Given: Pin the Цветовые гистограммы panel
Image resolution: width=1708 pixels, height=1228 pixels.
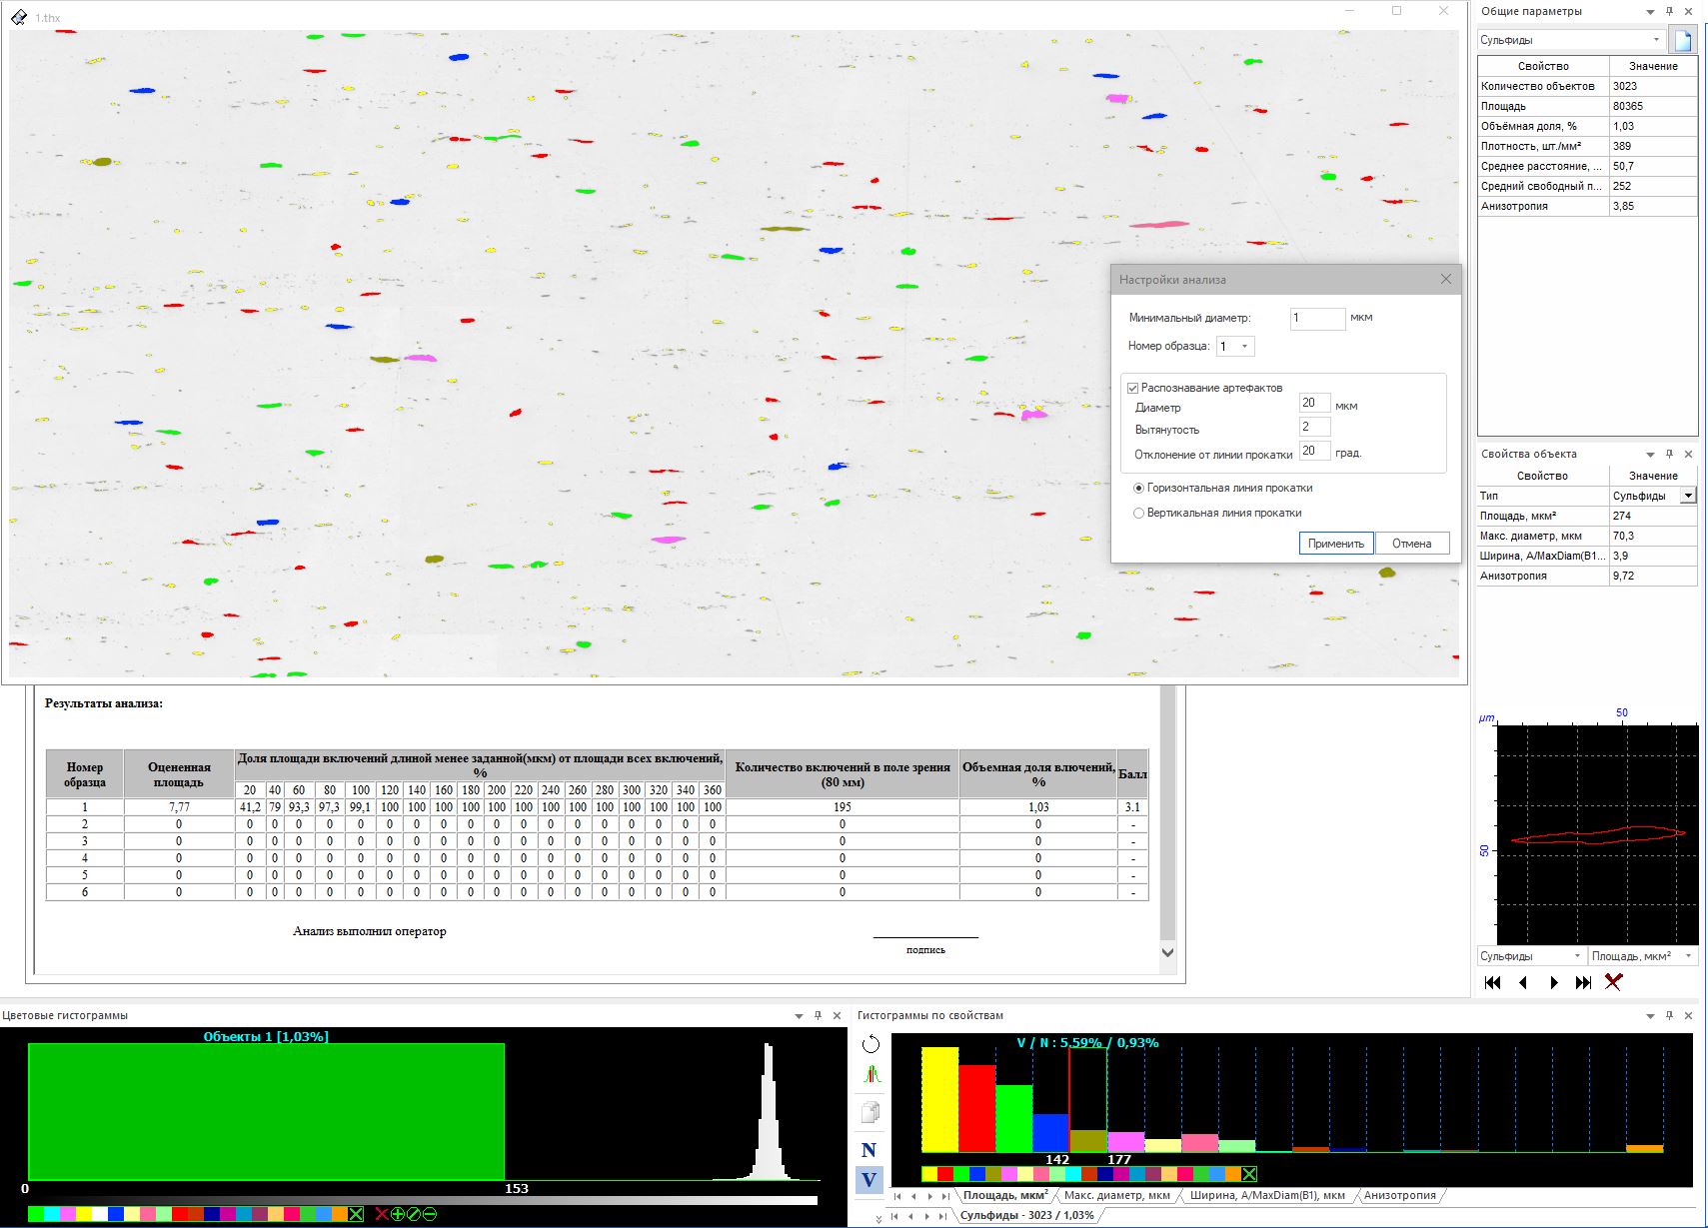Looking at the screenshot, I should pos(818,1015).
